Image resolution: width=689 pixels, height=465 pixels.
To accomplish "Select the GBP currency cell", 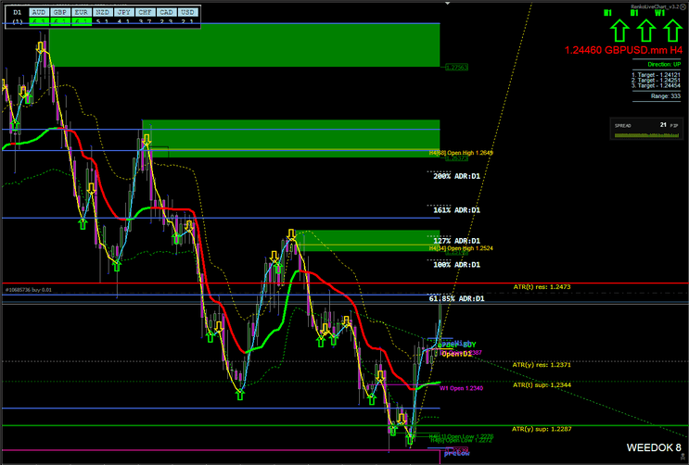I will click(x=60, y=13).
